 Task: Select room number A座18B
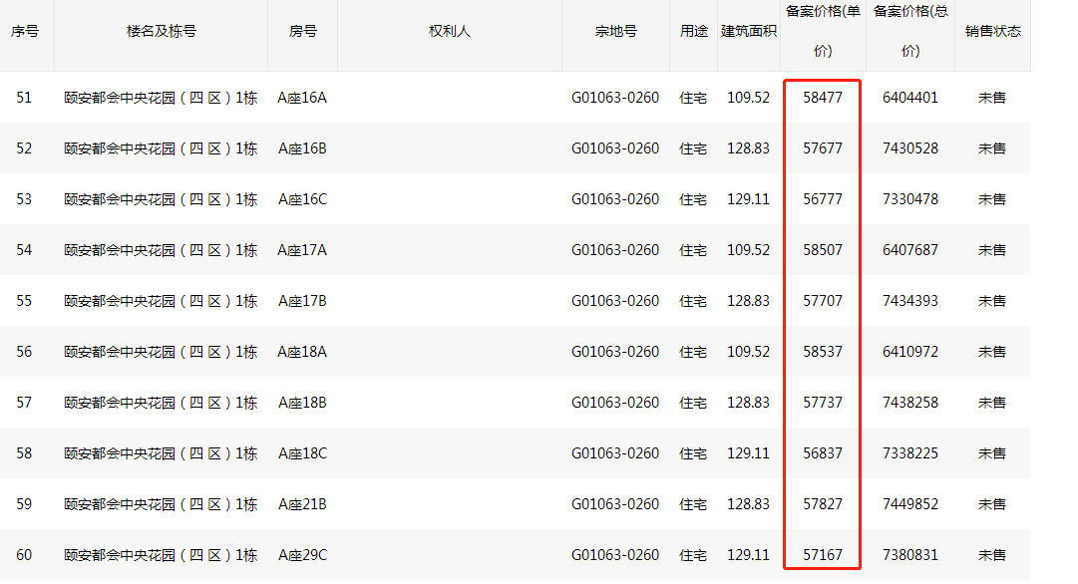[x=302, y=403]
